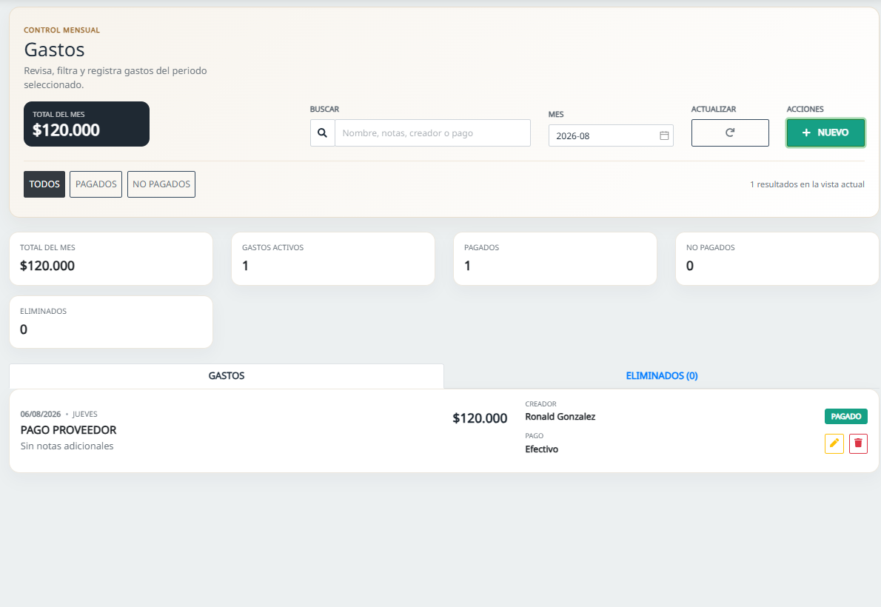
Task: Click the payment method Efectivo
Action: (x=542, y=449)
